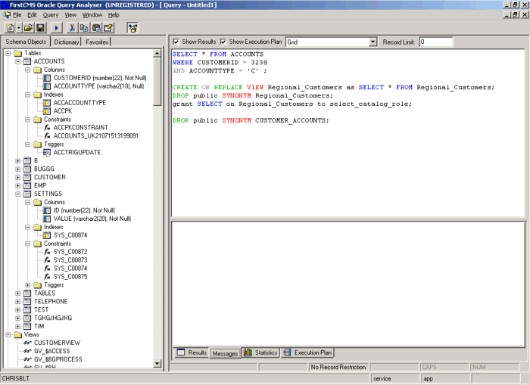Click the New Query toolbar icon

click(x=10, y=28)
